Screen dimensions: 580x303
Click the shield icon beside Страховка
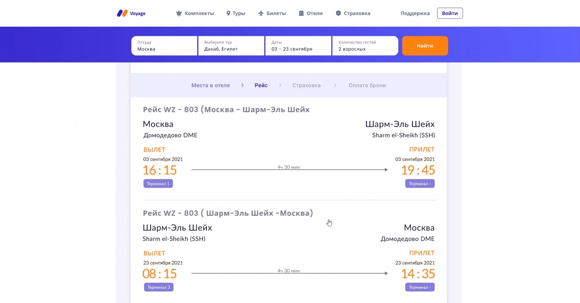pos(338,13)
